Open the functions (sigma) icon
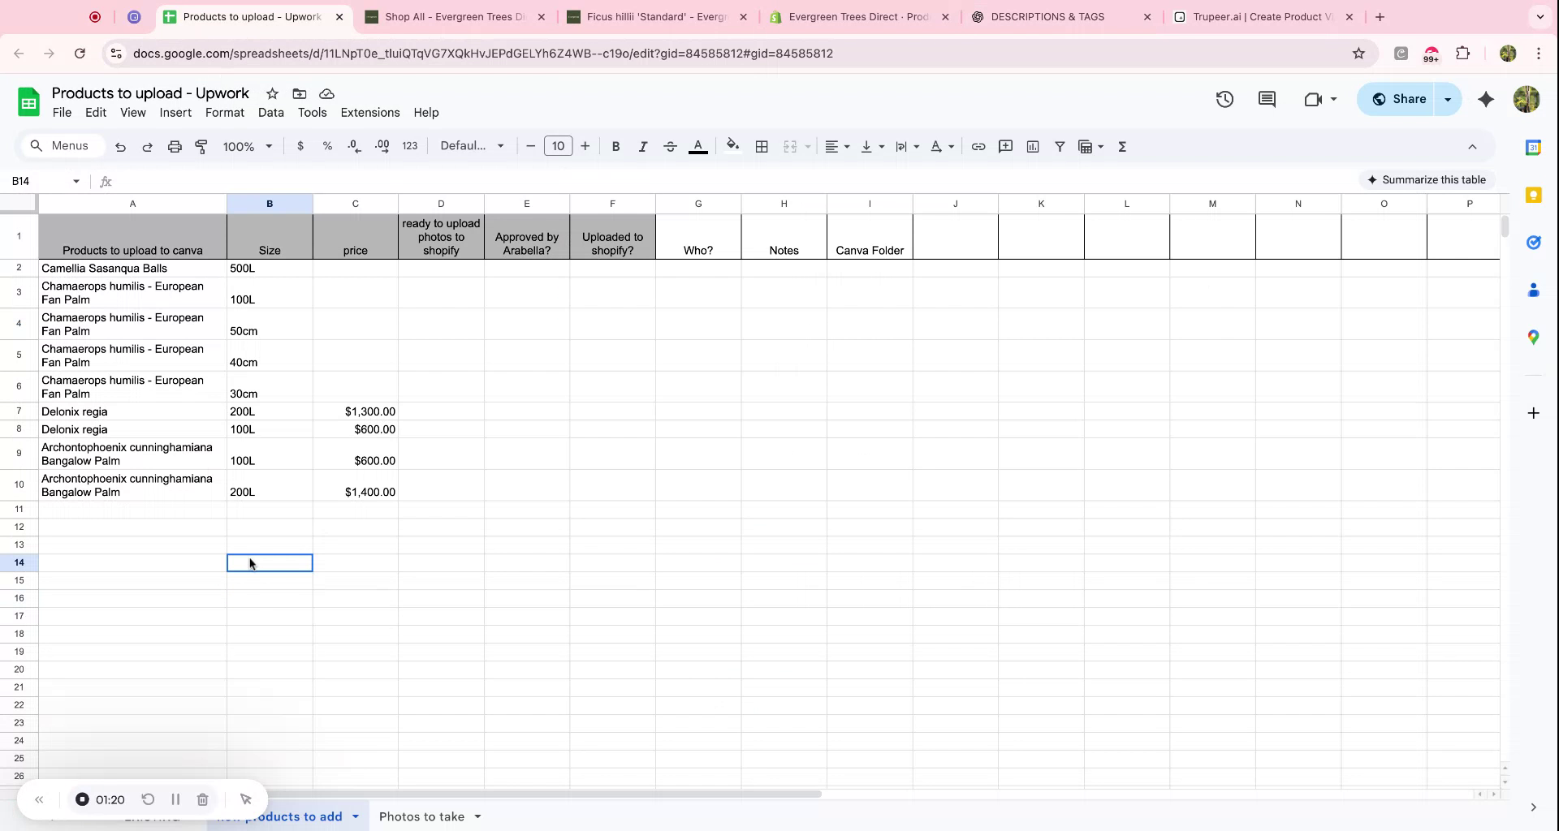 point(1123,147)
